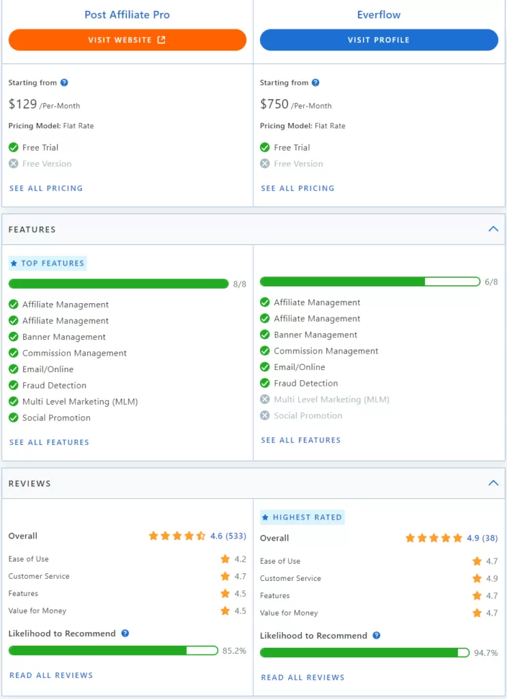507x699 pixels.
Task: Click Everflow's overall five-star rating
Action: coord(433,539)
